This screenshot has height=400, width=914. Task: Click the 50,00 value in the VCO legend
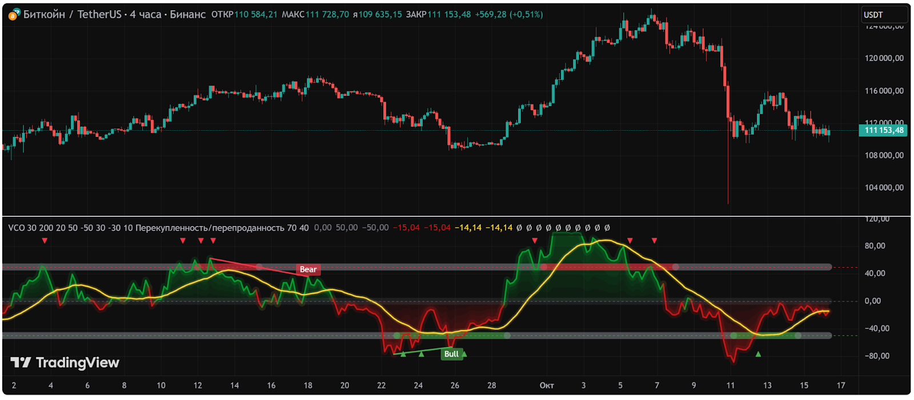[347, 228]
